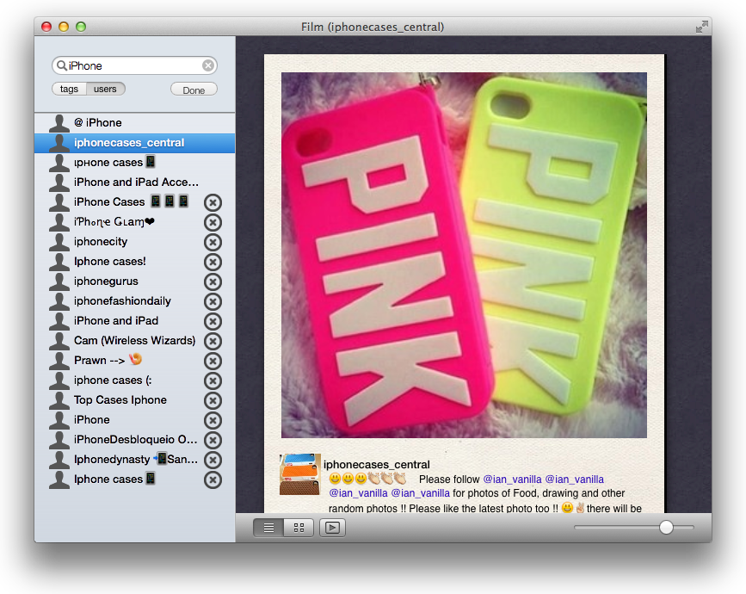Remove iphonegurus user with X

[x=213, y=282]
